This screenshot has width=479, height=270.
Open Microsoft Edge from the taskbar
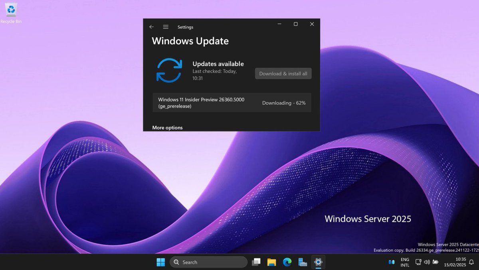(287, 262)
